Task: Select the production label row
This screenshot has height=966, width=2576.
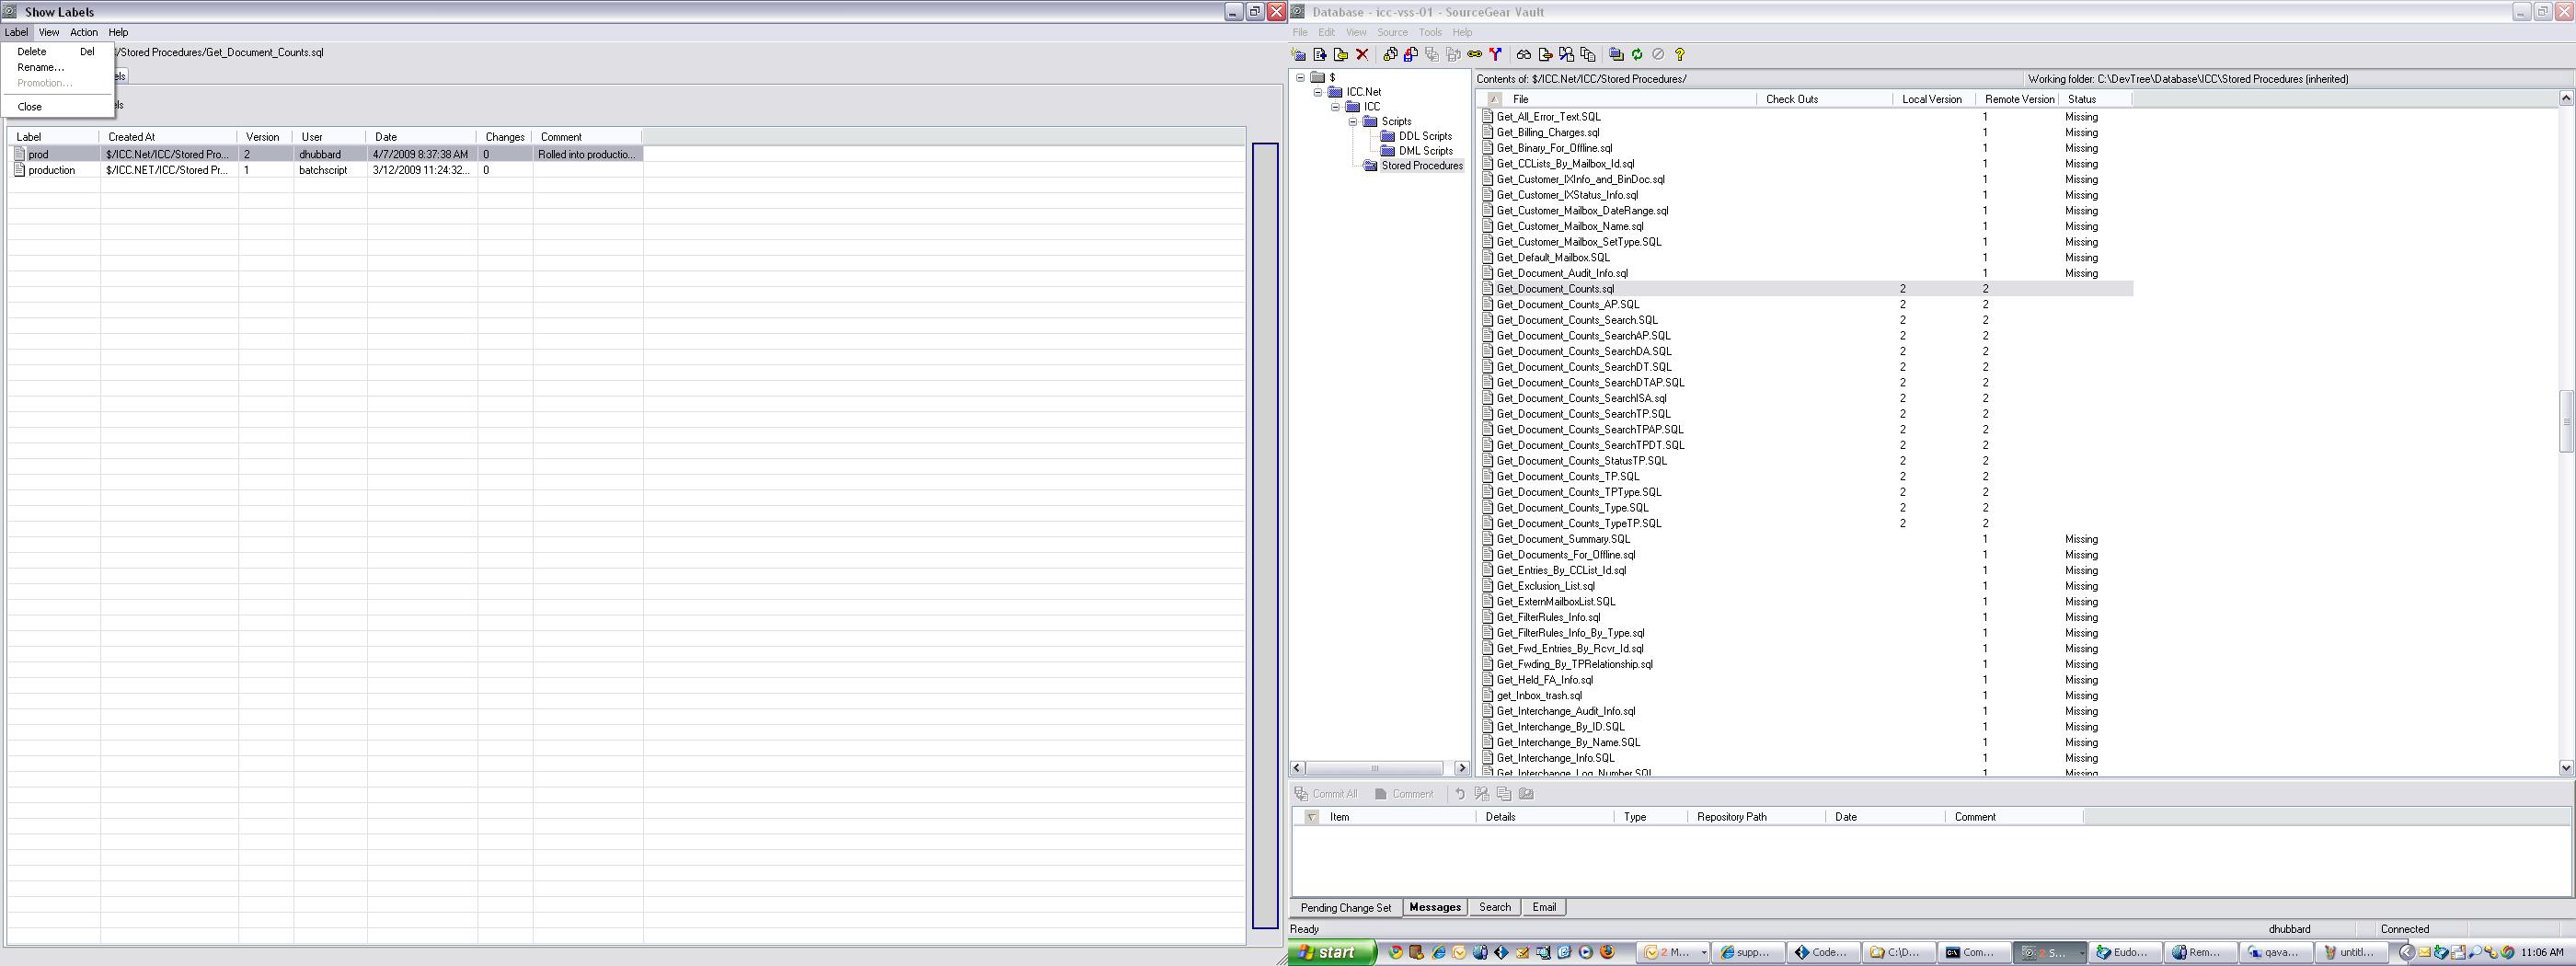Action: tap(325, 170)
